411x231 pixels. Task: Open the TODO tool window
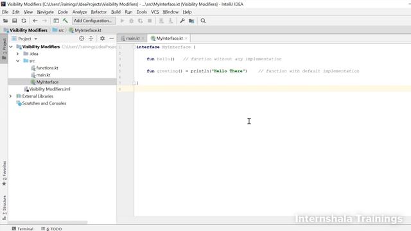[51, 228]
